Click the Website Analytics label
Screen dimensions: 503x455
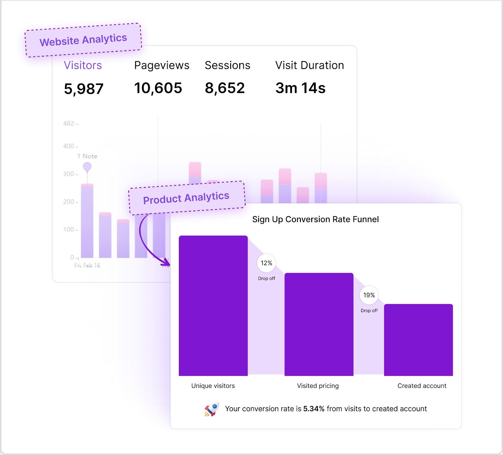point(83,40)
